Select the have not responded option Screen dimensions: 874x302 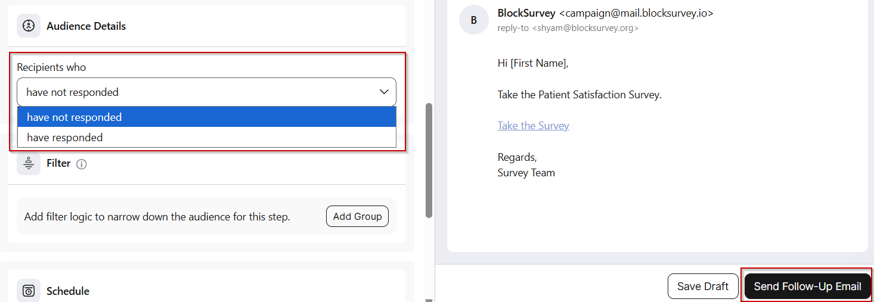coord(207,117)
